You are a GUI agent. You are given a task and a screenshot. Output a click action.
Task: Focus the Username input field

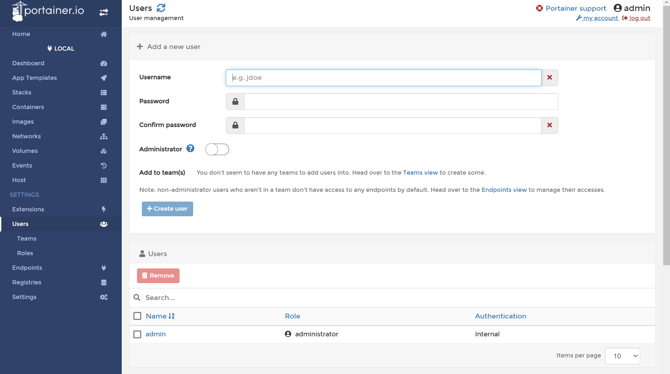383,78
